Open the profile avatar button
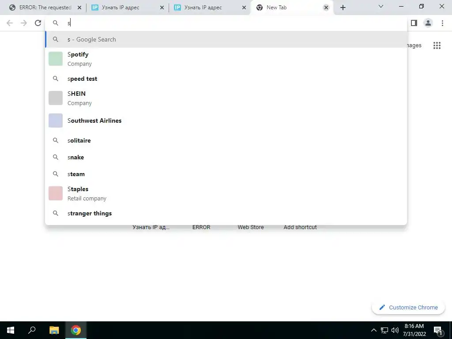 pyautogui.click(x=428, y=23)
